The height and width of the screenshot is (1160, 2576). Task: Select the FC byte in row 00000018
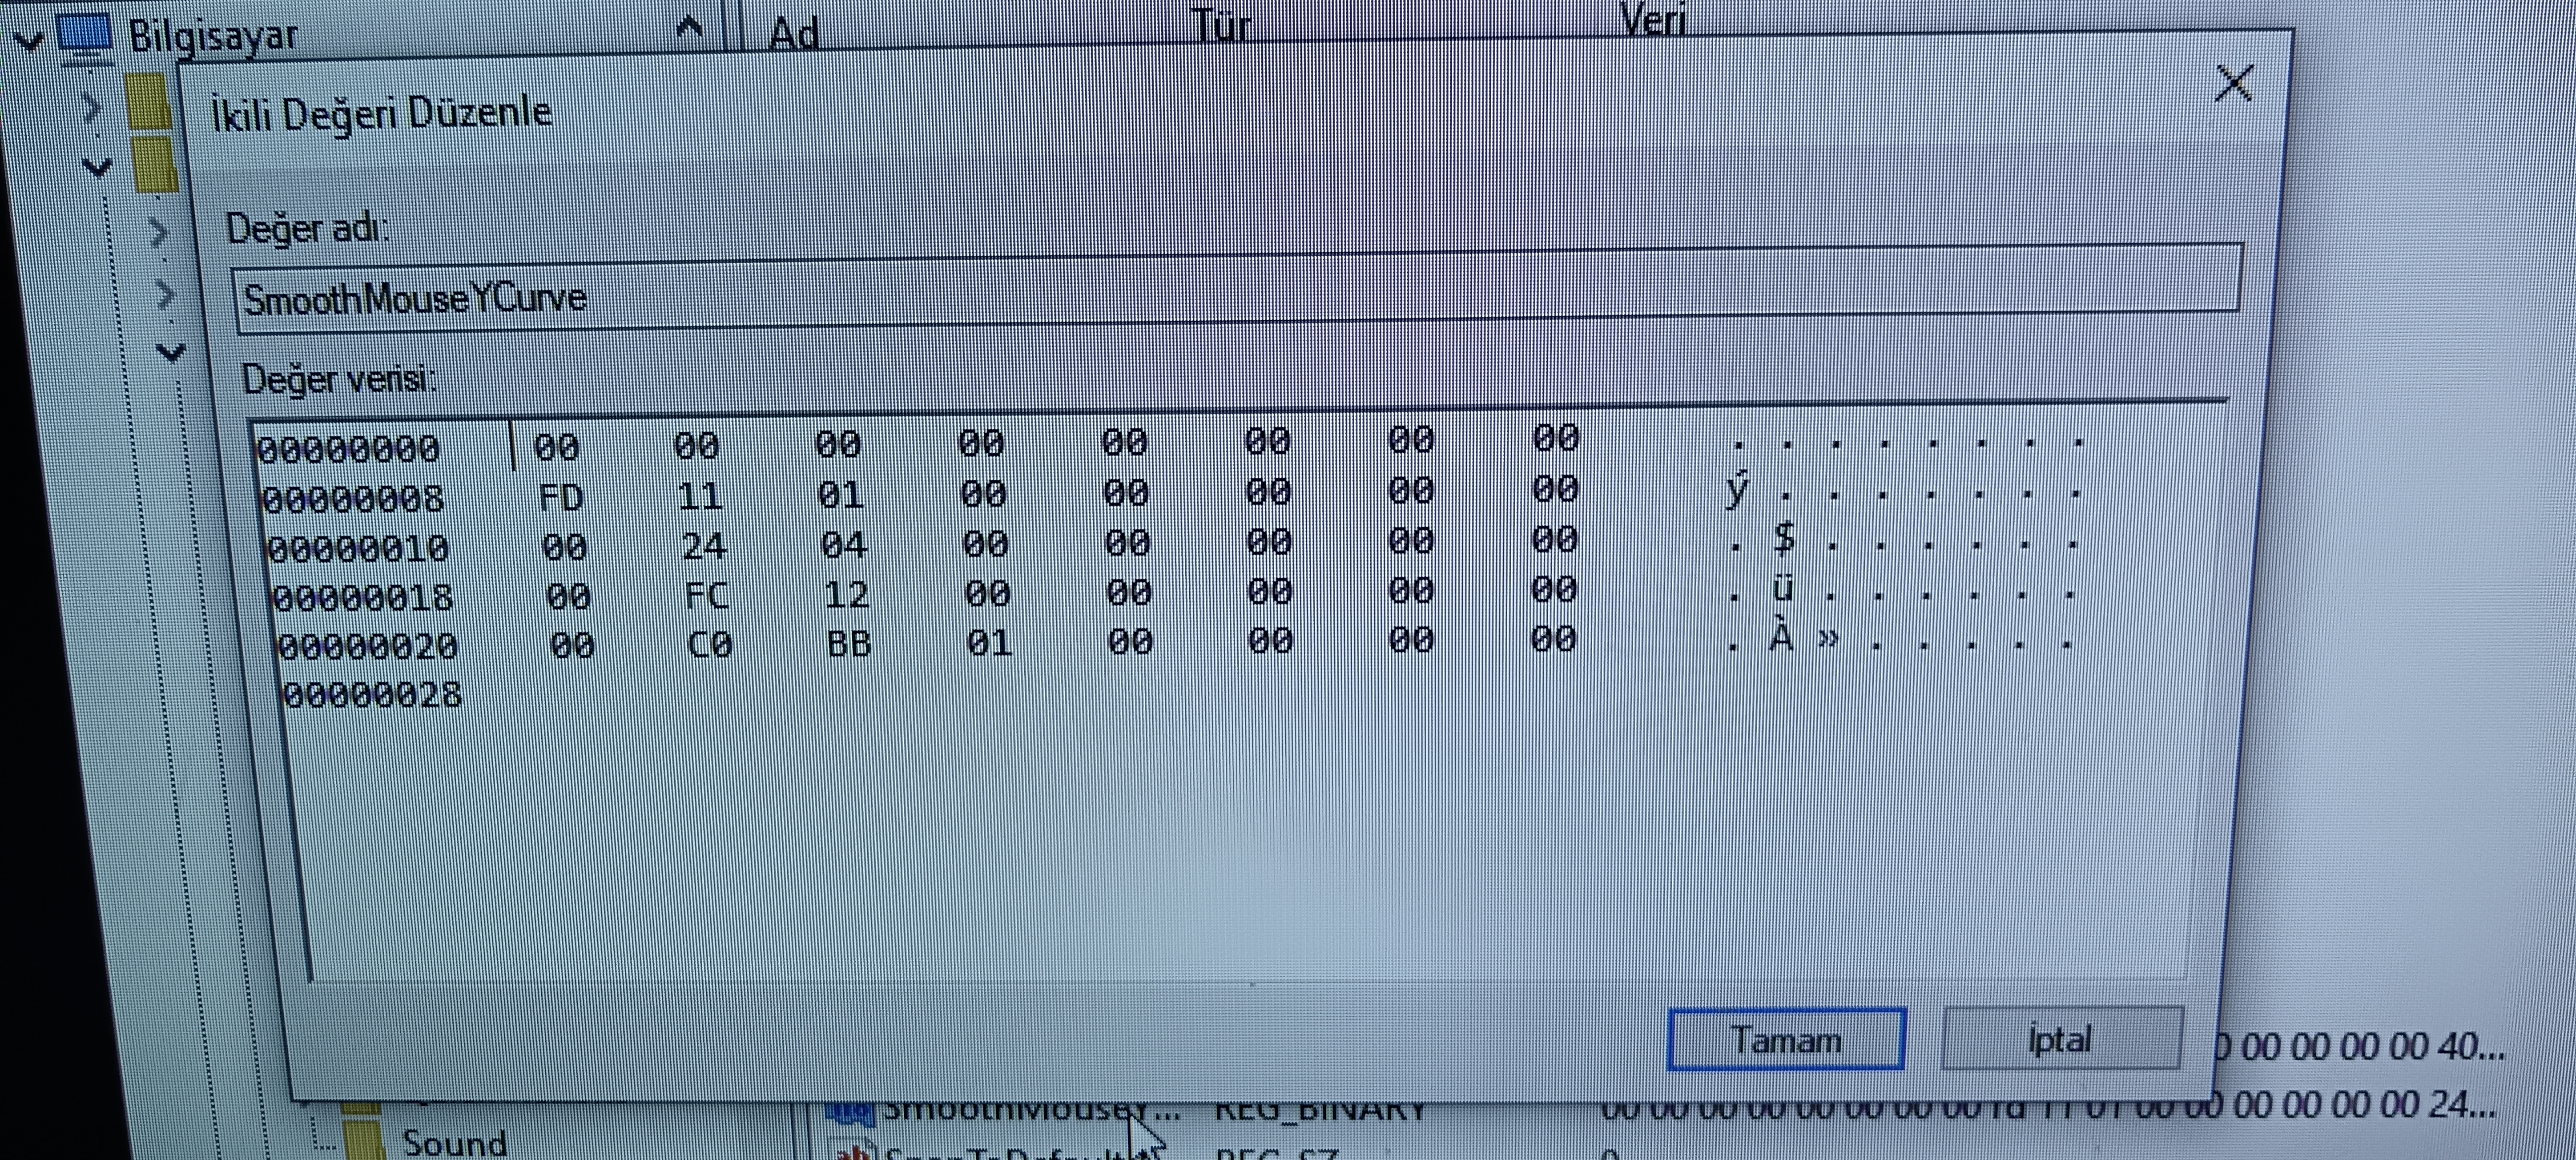[x=707, y=596]
